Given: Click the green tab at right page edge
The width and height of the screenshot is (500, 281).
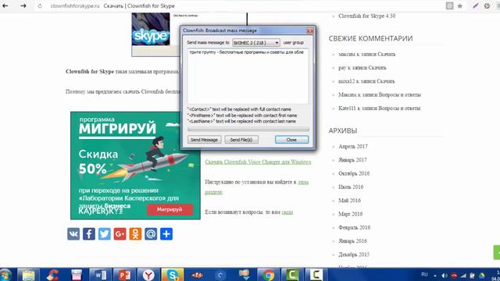Looking at the screenshot, I should coord(497,252).
